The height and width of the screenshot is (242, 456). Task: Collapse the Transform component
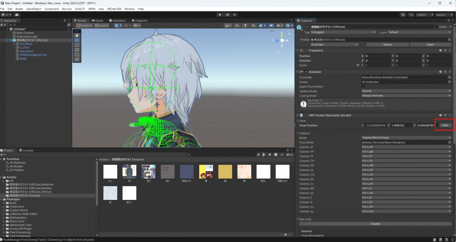click(297, 51)
